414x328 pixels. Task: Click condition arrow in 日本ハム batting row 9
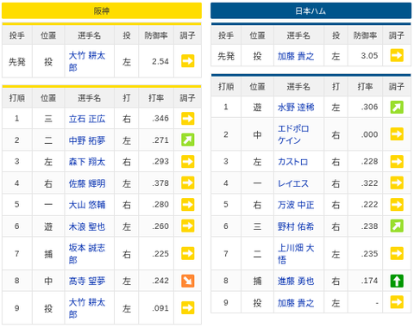(397, 302)
